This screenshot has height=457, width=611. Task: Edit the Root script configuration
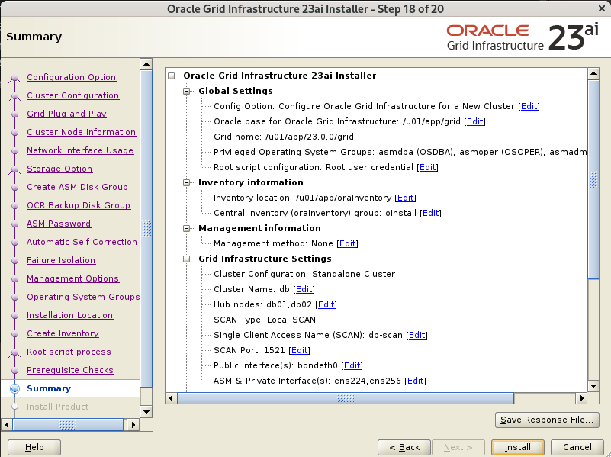click(x=427, y=167)
